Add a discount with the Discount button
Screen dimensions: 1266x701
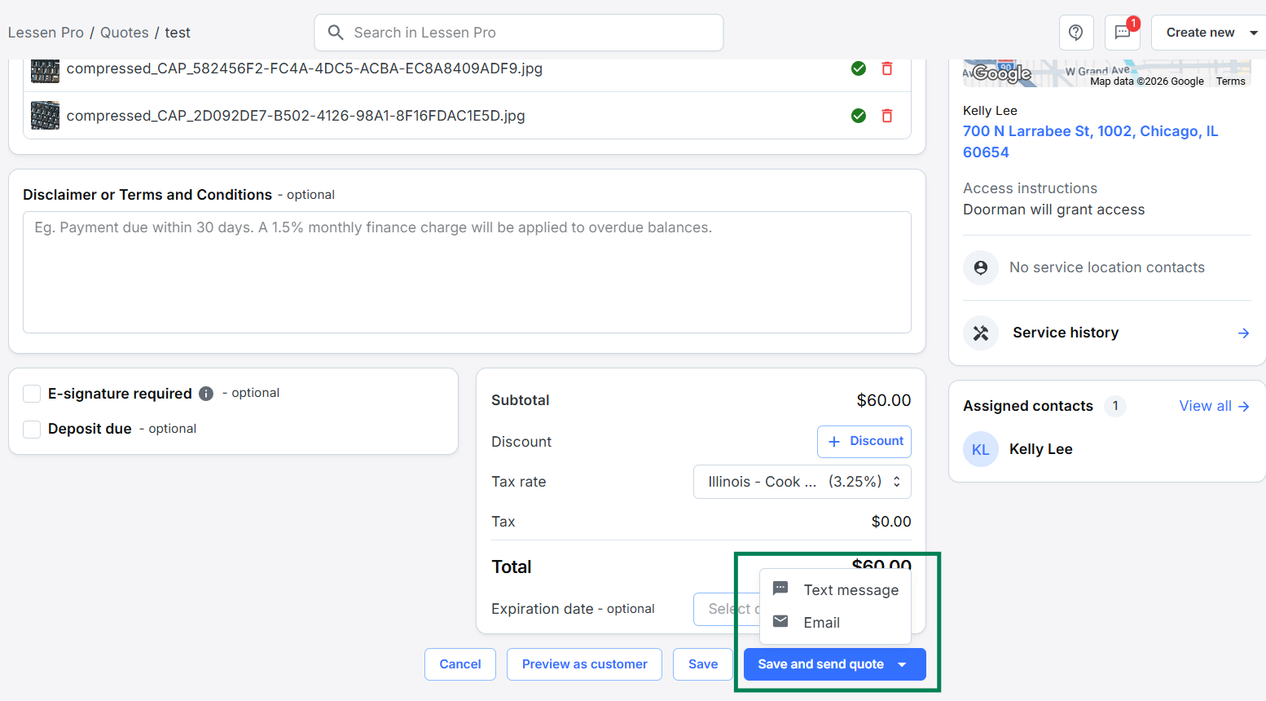coord(864,441)
